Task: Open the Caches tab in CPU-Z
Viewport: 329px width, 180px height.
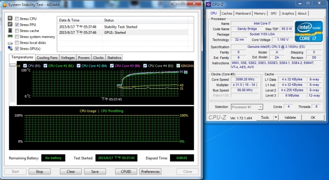Action: click(x=227, y=13)
